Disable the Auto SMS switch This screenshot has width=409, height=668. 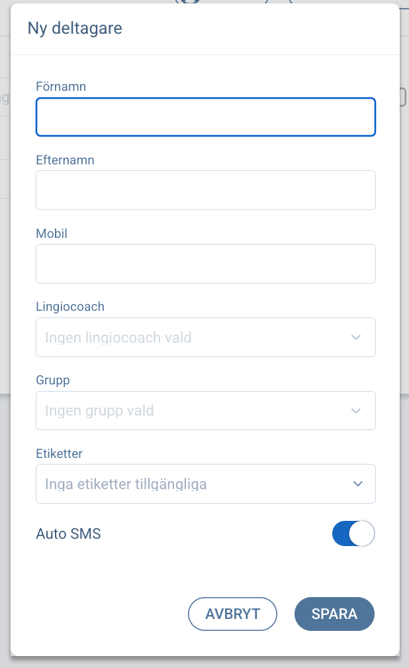click(353, 533)
